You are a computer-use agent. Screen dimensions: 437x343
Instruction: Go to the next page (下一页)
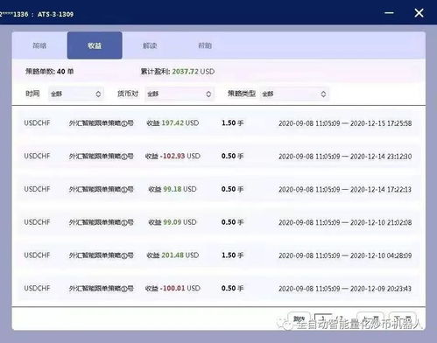(403, 319)
